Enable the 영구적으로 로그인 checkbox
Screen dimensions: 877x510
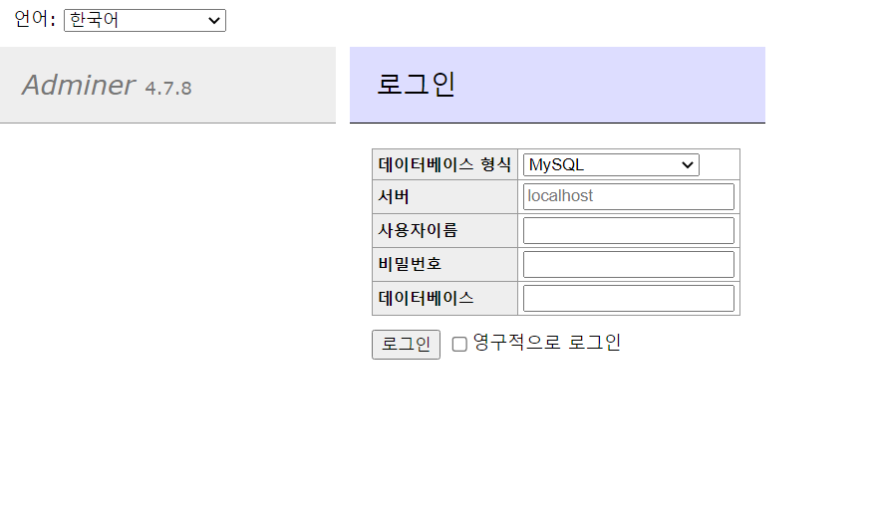click(459, 344)
